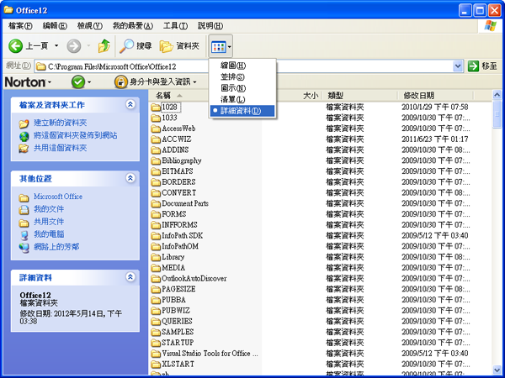Screen dimensions: 505x378
Task: Click the green 移至 Go arrow
Action: click(x=473, y=66)
